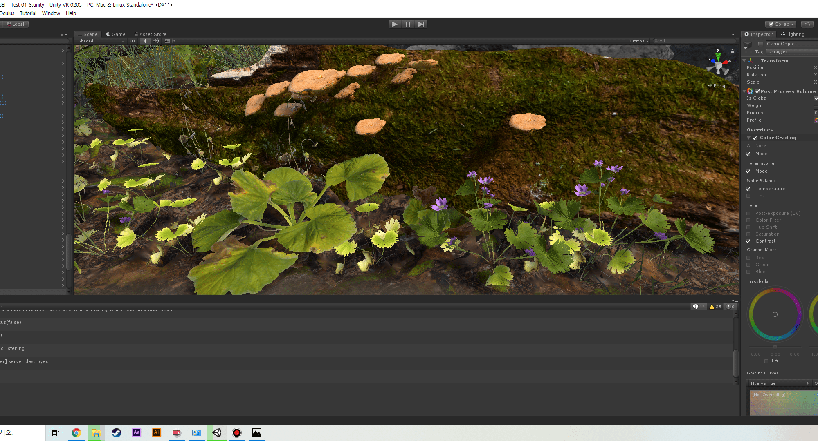Click the Lift trackball color wheel
Image resolution: width=818 pixels, height=441 pixels.
point(775,314)
